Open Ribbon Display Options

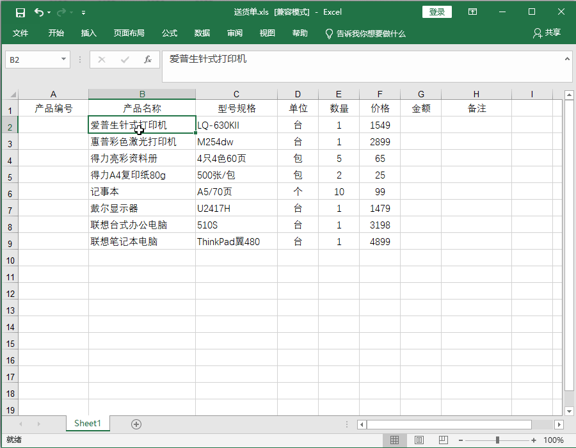click(473, 12)
